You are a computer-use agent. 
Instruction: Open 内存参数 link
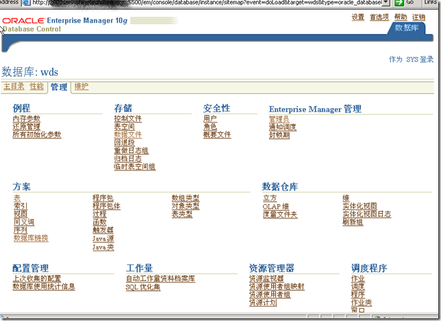(27, 118)
